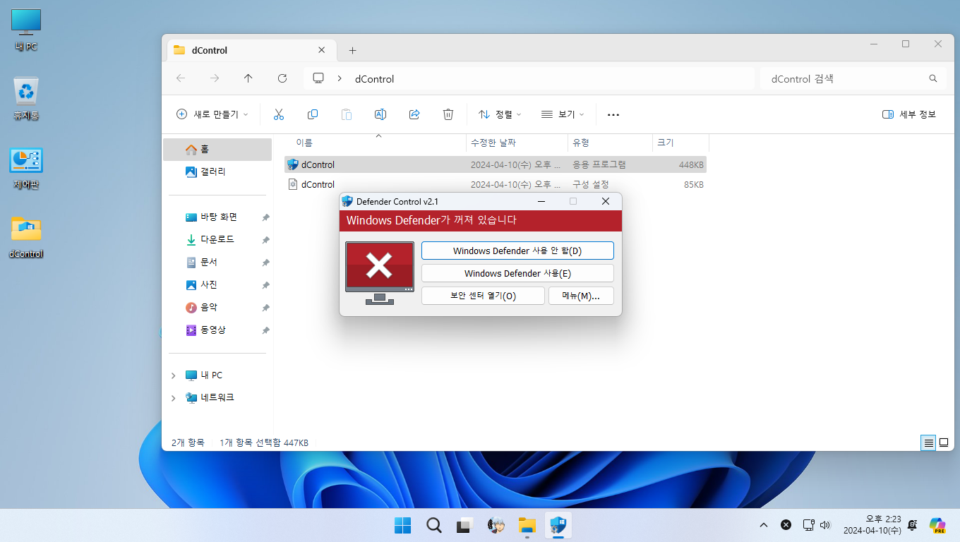The image size is (960, 542).
Task: Click the Share icon in Explorer toolbar
Action: point(414,114)
